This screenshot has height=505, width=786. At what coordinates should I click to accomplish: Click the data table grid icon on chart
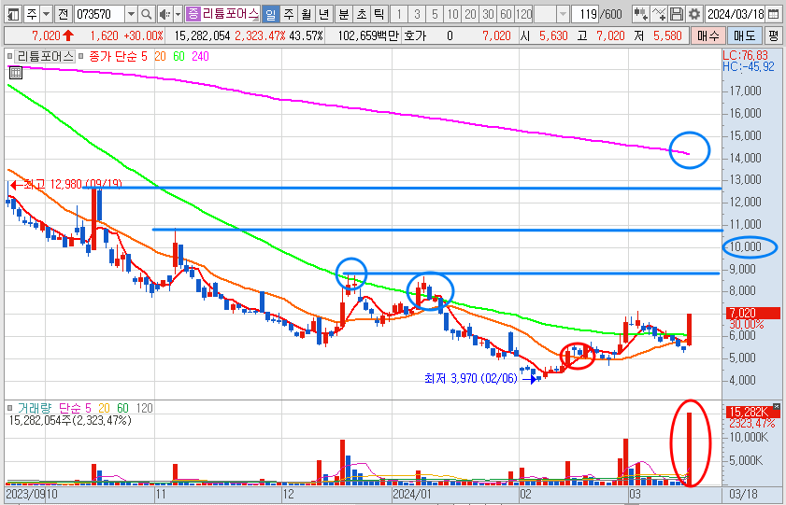pyautogui.click(x=16, y=73)
